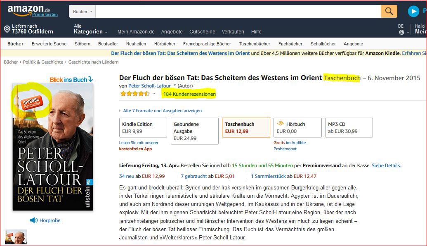
Task: Go to the Hörbücher navigation item
Action: [x=165, y=44]
